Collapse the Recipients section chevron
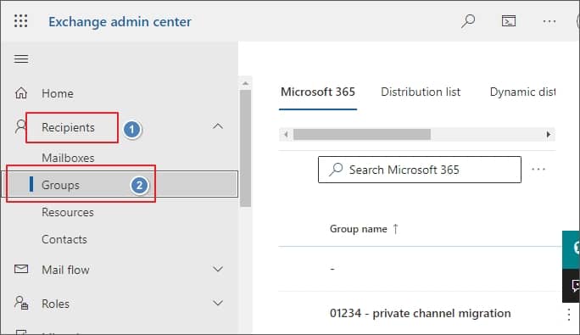The height and width of the screenshot is (335, 580). (x=218, y=126)
